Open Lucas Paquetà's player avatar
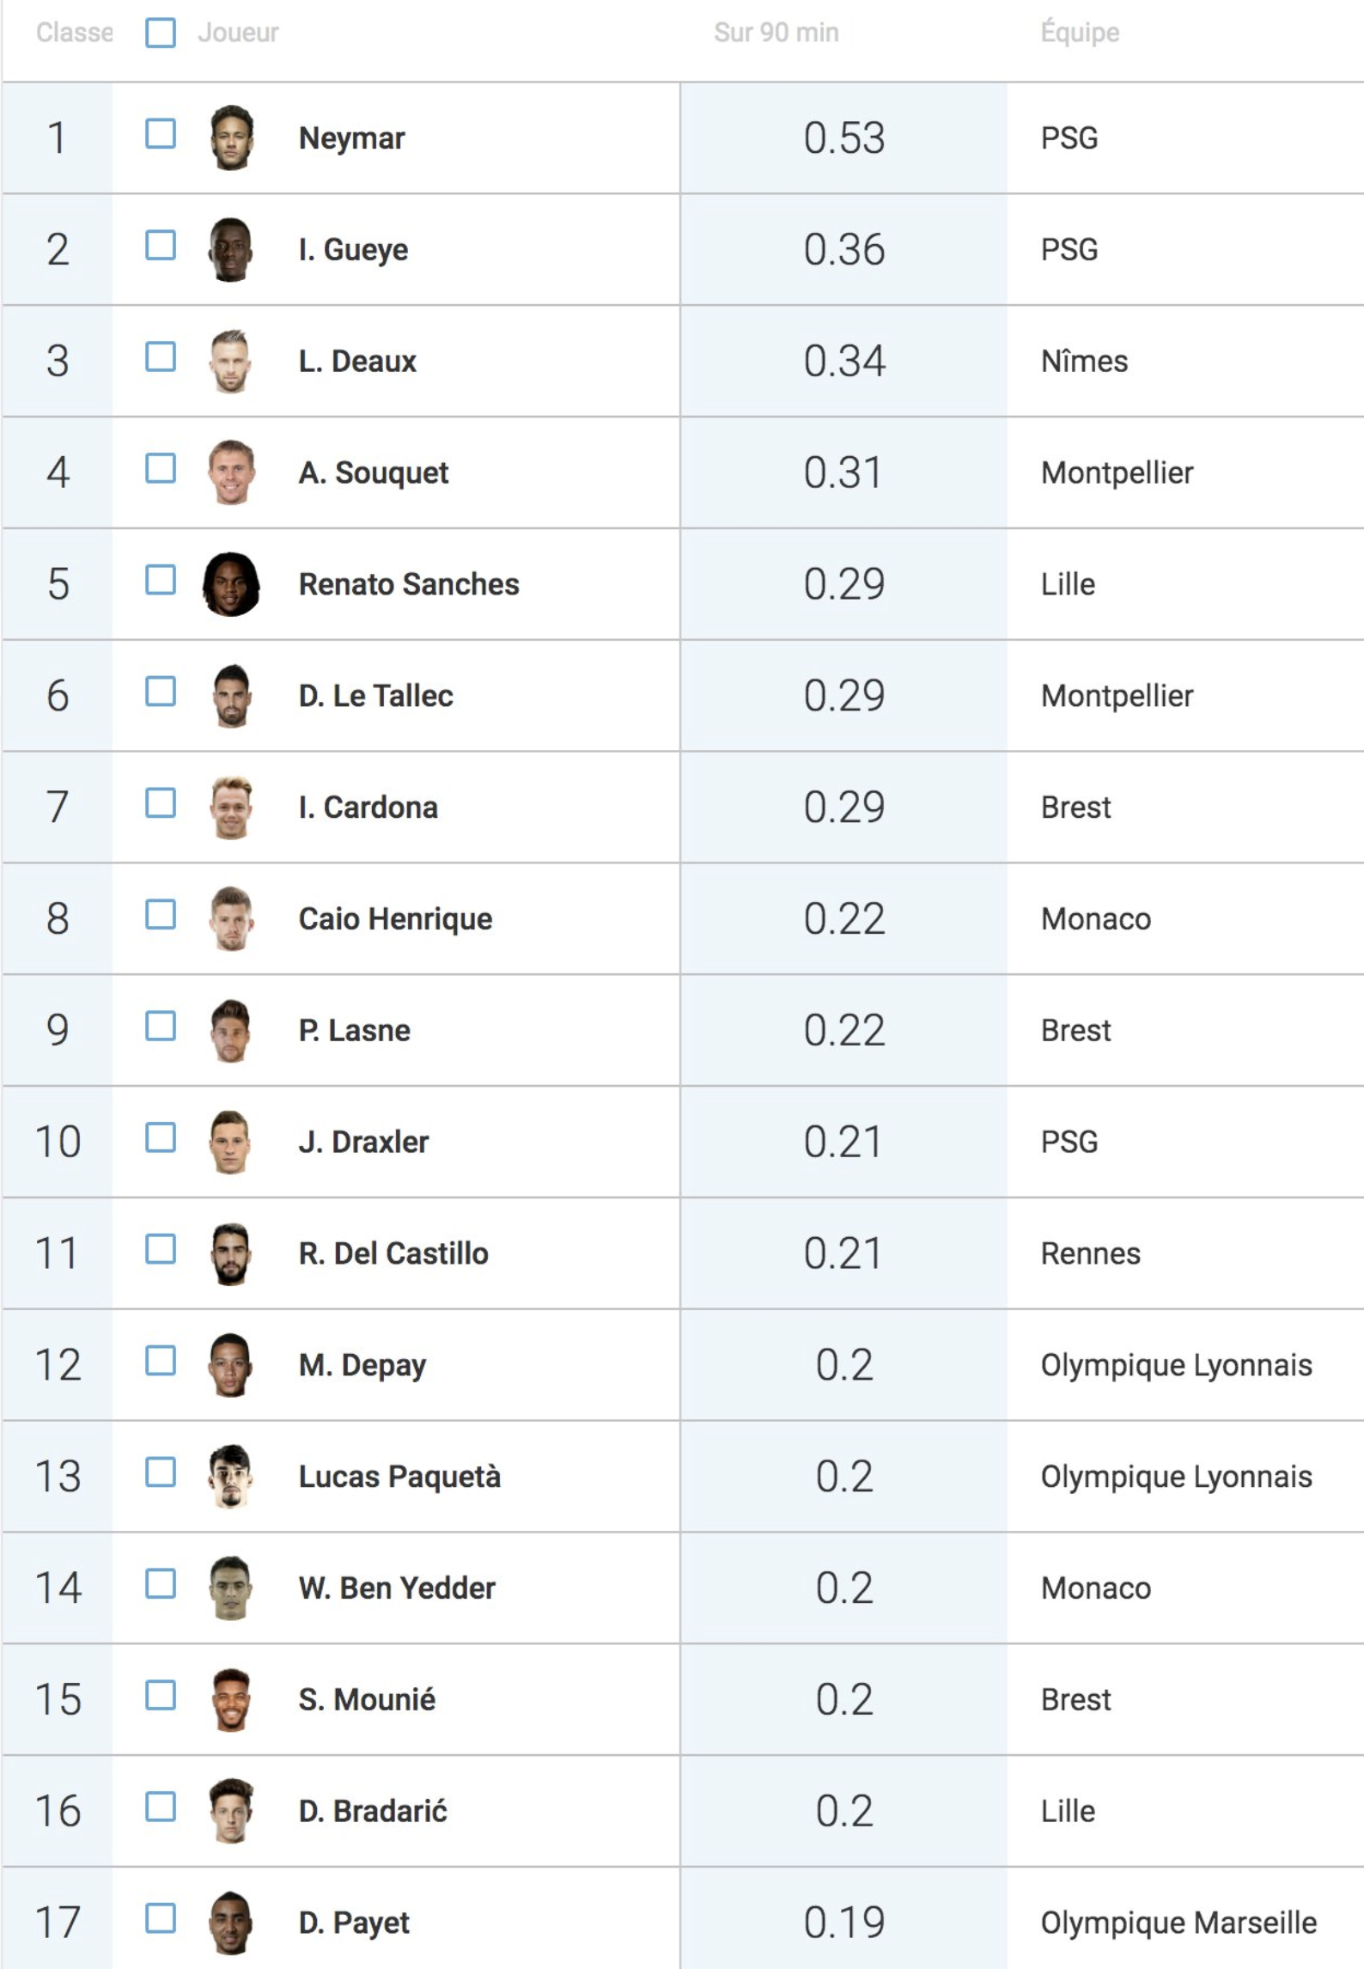1364x1969 pixels. point(231,1477)
